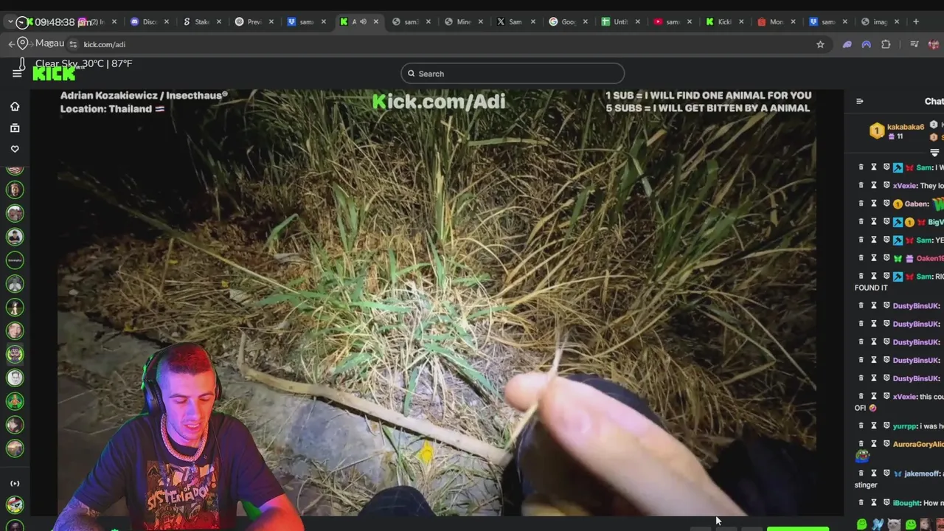Viewport: 944px width, 531px height.
Task: Delete xVexie's "They lo" chat message
Action: click(x=861, y=186)
